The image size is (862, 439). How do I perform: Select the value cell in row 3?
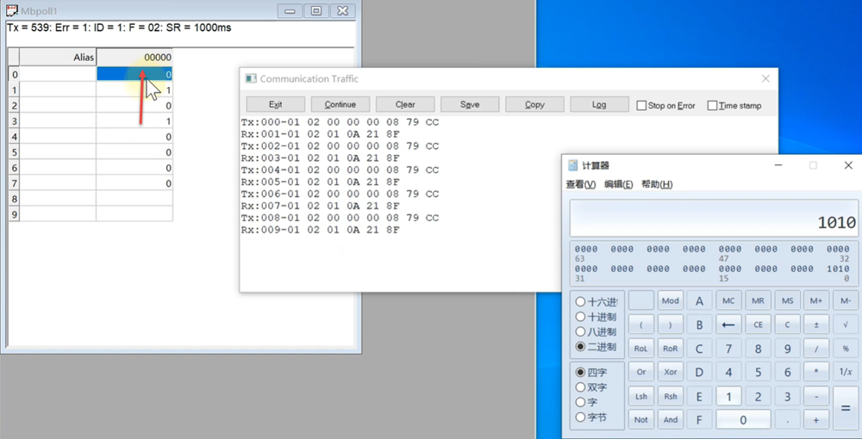click(x=134, y=121)
